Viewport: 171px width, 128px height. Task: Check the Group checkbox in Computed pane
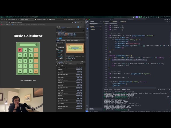tap(81, 56)
